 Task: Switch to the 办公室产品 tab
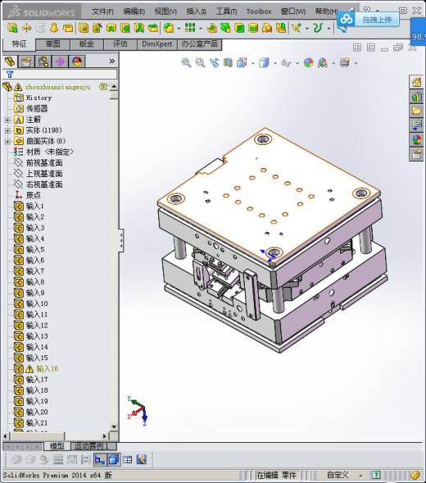click(199, 44)
